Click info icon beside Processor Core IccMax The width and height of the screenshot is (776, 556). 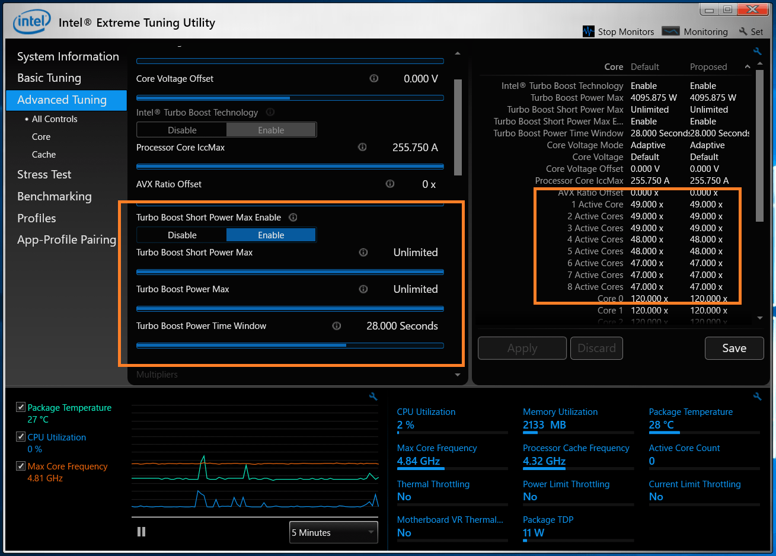(x=362, y=147)
